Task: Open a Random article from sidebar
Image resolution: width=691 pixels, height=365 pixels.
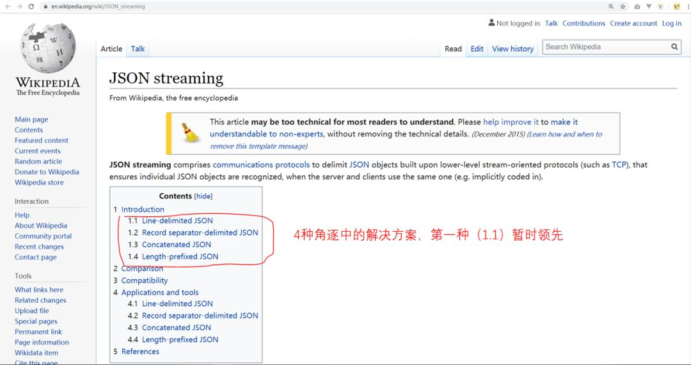Action: click(x=38, y=162)
